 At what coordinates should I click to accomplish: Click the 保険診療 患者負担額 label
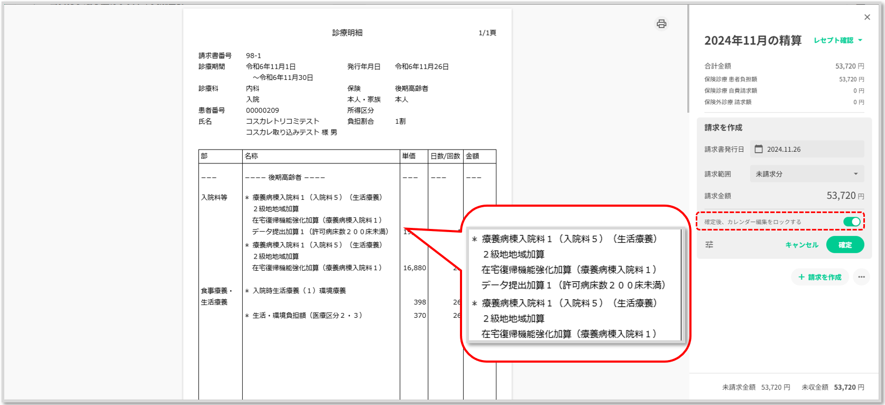[x=731, y=79]
